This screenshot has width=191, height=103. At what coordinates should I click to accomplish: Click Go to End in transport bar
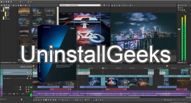tap(51, 100)
